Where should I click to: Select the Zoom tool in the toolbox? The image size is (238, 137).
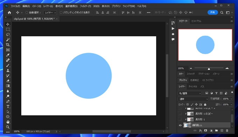(x=8, y=127)
